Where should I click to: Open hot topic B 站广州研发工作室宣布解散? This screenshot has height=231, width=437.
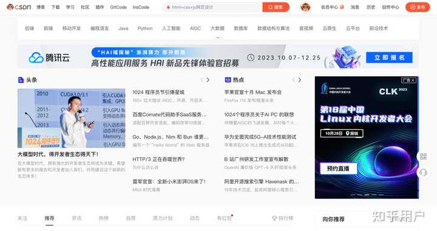tap(256, 160)
